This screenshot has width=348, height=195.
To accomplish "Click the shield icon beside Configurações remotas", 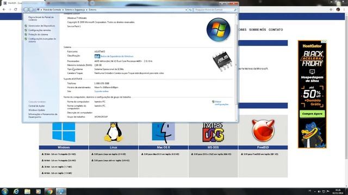I will point(26,30).
